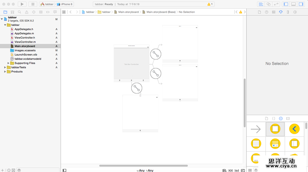The height and width of the screenshot is (172, 308).
Task: Show the Media library
Action: tap(288, 118)
